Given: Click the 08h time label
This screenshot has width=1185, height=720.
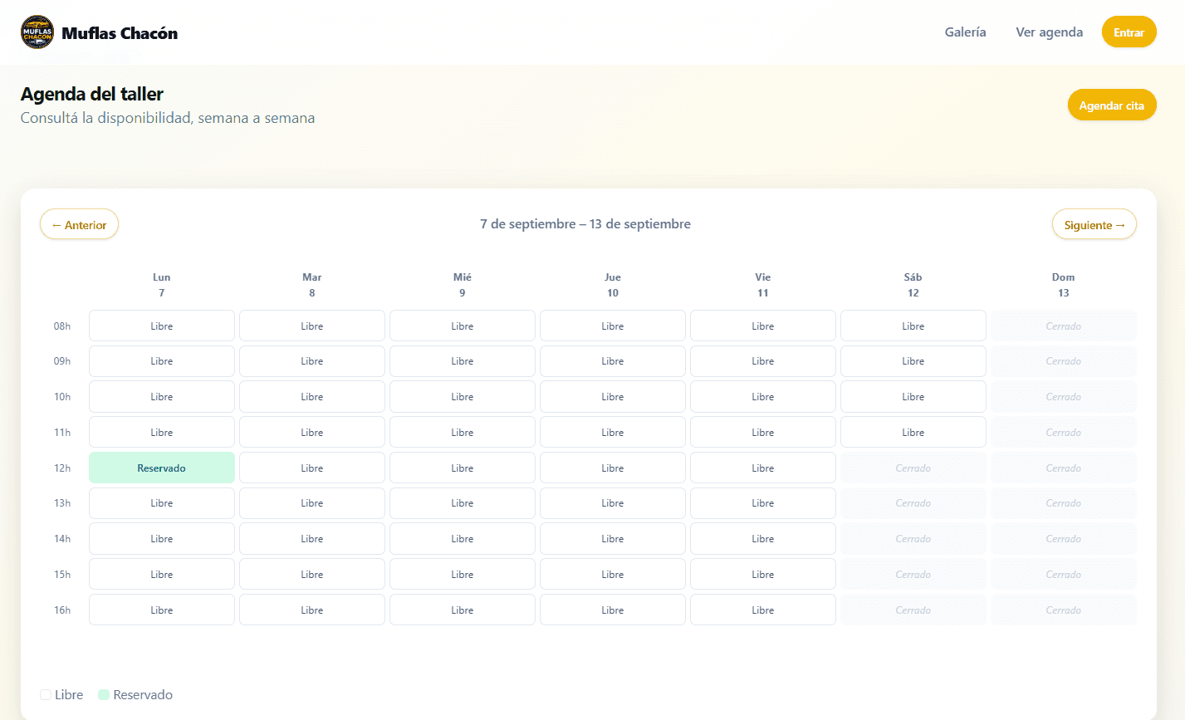Looking at the screenshot, I should tap(62, 326).
